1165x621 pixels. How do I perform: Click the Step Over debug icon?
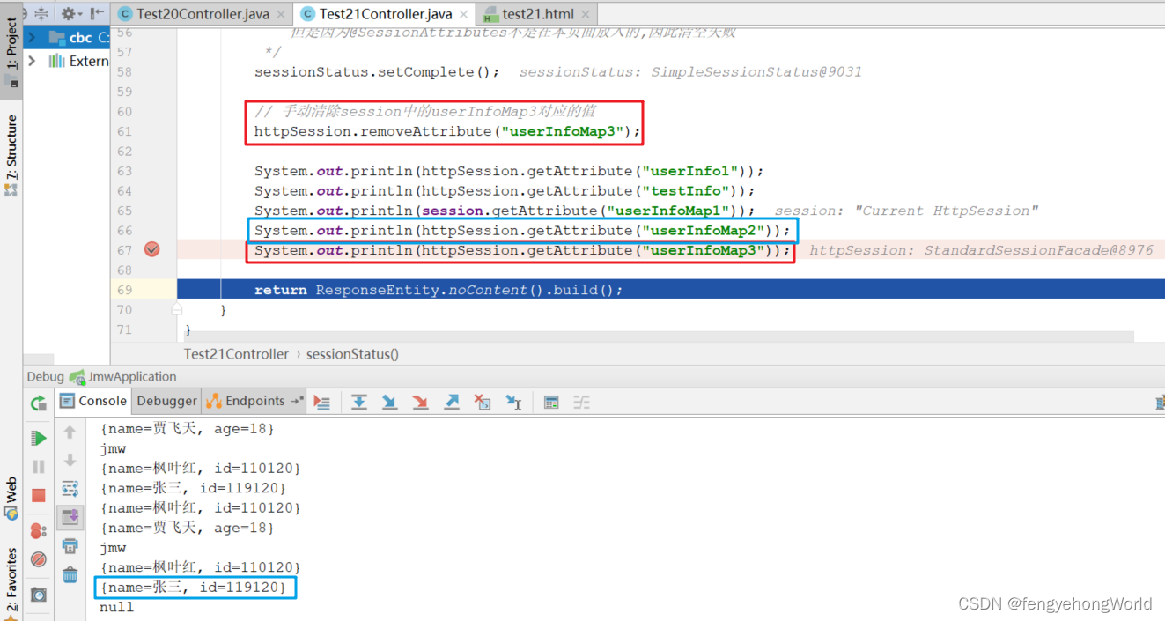[x=359, y=402]
